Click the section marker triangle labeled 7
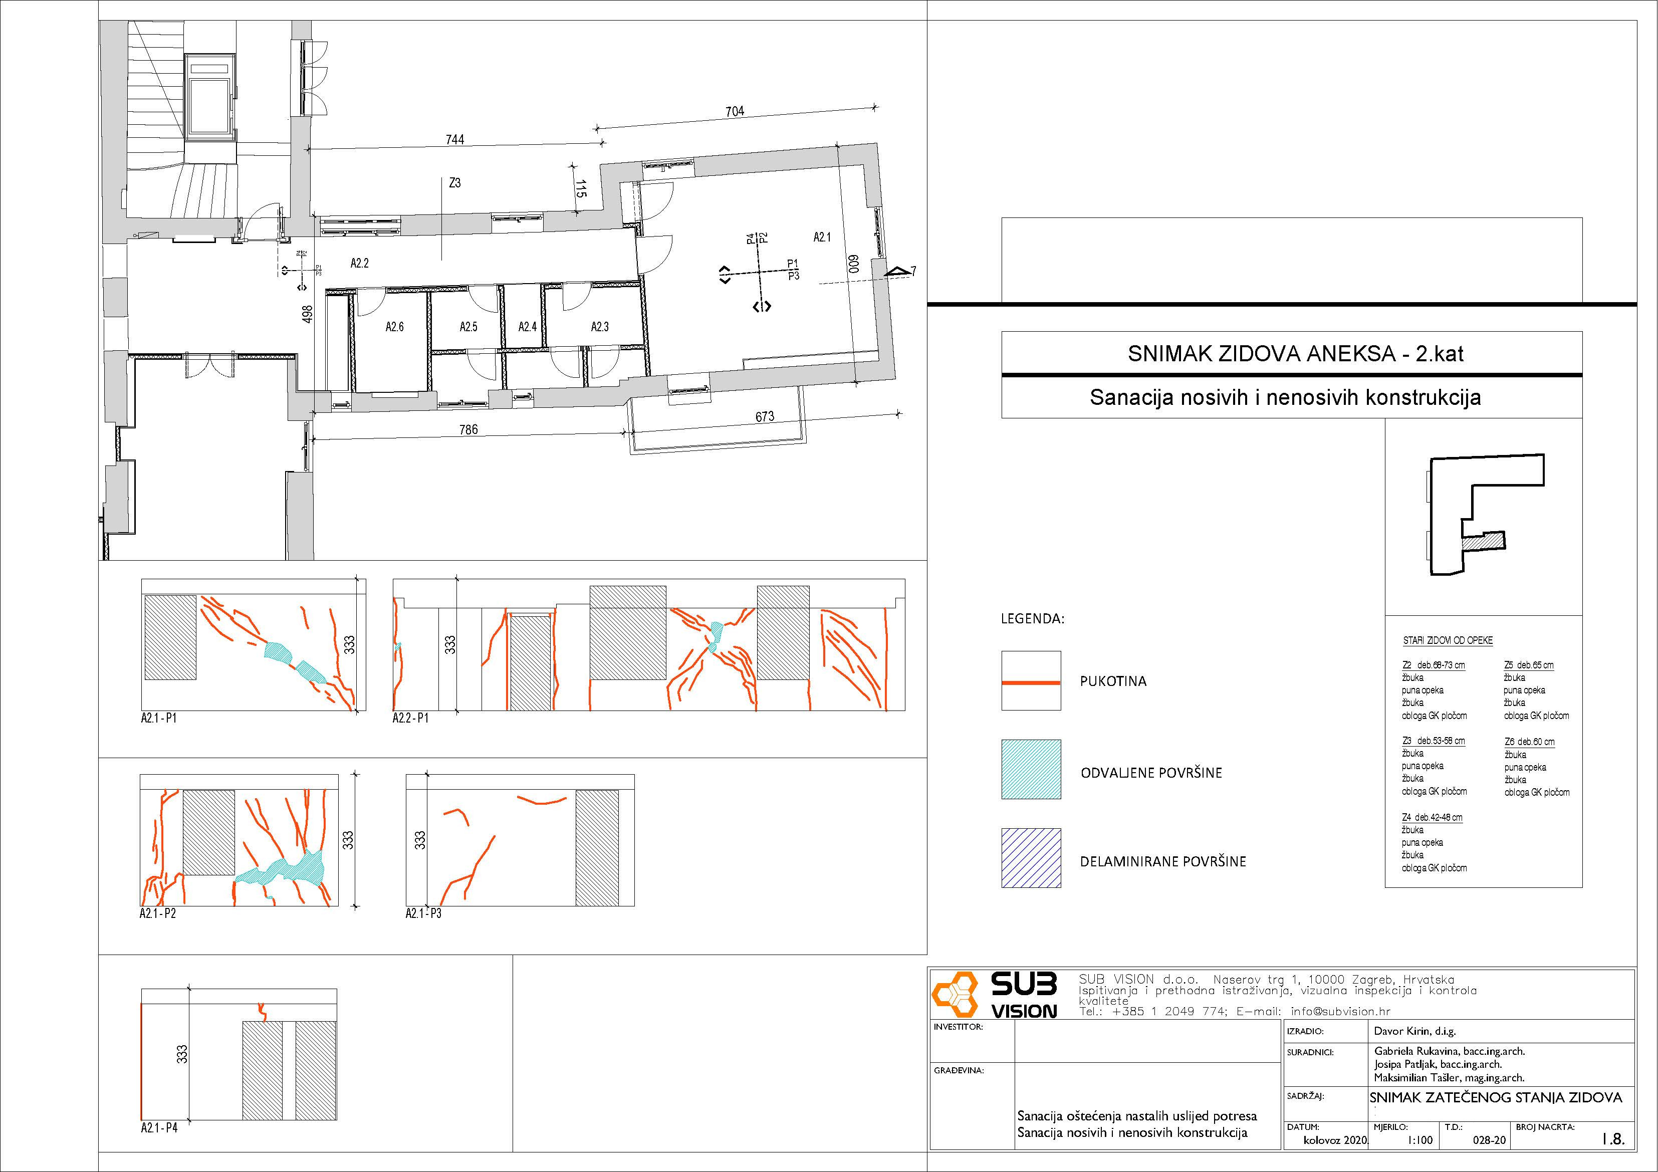This screenshot has width=1658, height=1172. (898, 272)
